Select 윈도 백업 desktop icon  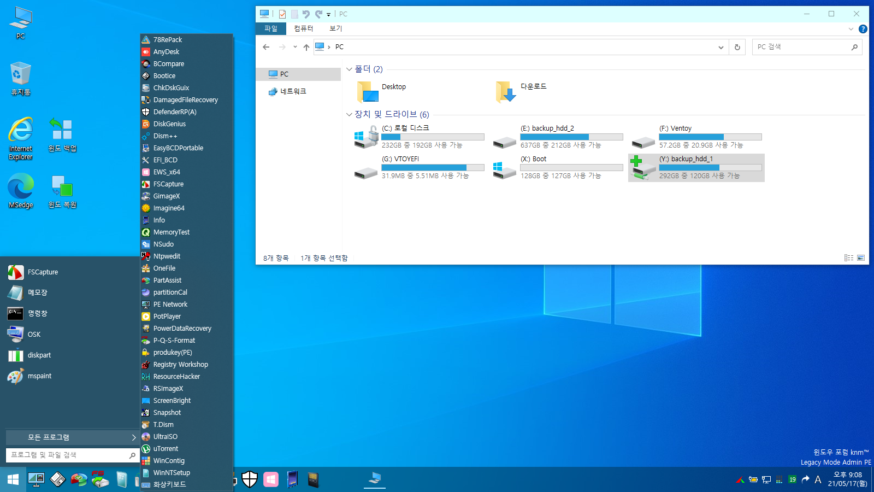[62, 134]
